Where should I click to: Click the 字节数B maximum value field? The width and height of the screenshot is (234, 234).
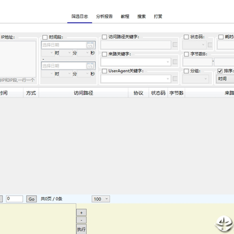click(224, 62)
